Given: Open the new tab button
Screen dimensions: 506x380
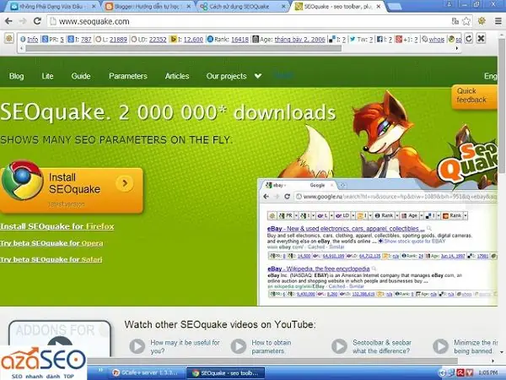Looking at the screenshot, I should coord(394,6).
